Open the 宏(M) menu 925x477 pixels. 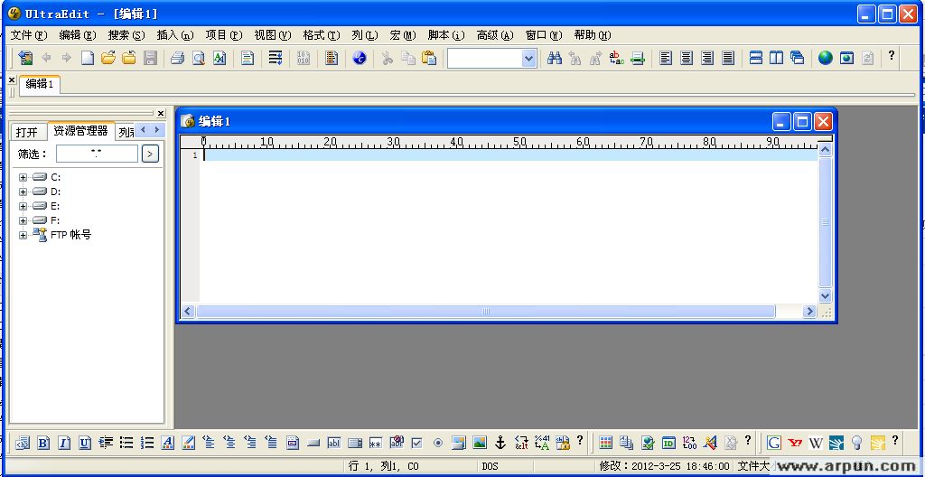point(403,35)
